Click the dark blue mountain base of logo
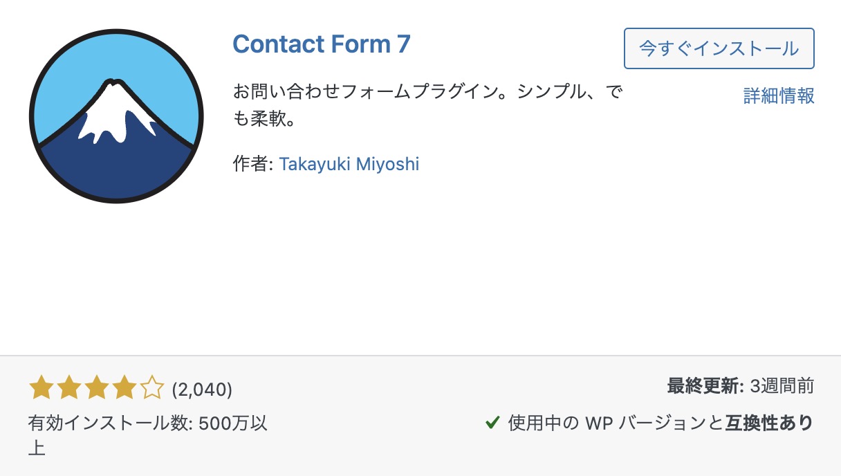This screenshot has height=476, width=841. (x=116, y=170)
